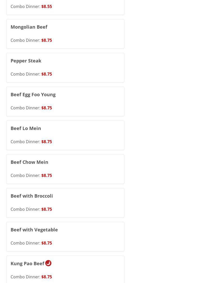Click Beef Chow Mein combo dinner price
The height and width of the screenshot is (283, 199).
[x=47, y=175]
